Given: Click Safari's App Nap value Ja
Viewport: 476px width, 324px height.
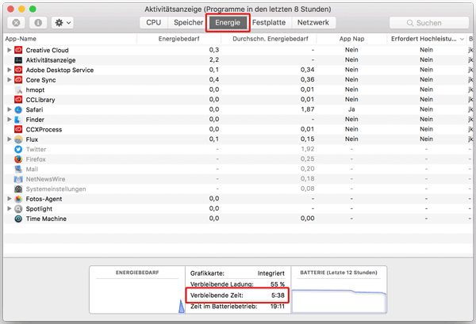Looking at the screenshot, I should pyautogui.click(x=351, y=109).
